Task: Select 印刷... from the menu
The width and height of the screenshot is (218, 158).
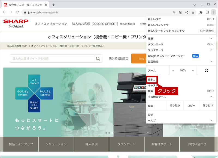Action: click(x=152, y=80)
